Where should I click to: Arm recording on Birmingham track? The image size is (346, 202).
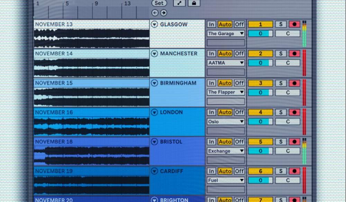tap(294, 83)
